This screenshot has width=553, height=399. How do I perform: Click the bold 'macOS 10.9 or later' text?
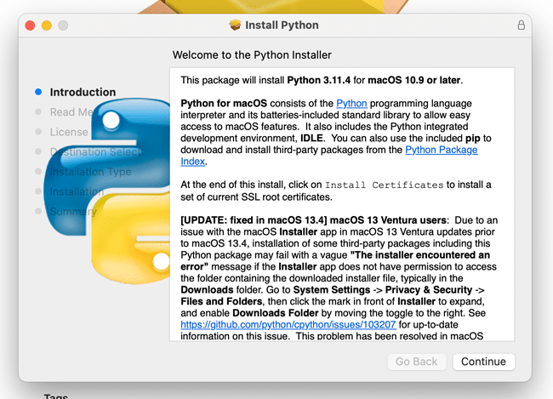[x=414, y=80]
